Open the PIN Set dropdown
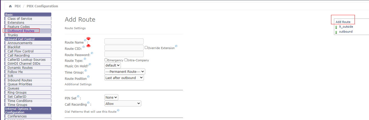Screen dimensions: 369x120 (111, 97)
